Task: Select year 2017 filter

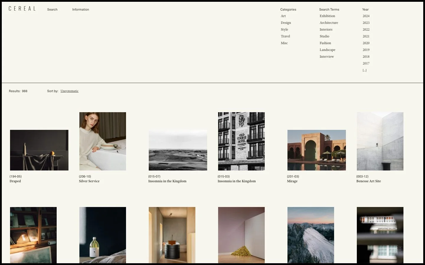Action: (366, 63)
